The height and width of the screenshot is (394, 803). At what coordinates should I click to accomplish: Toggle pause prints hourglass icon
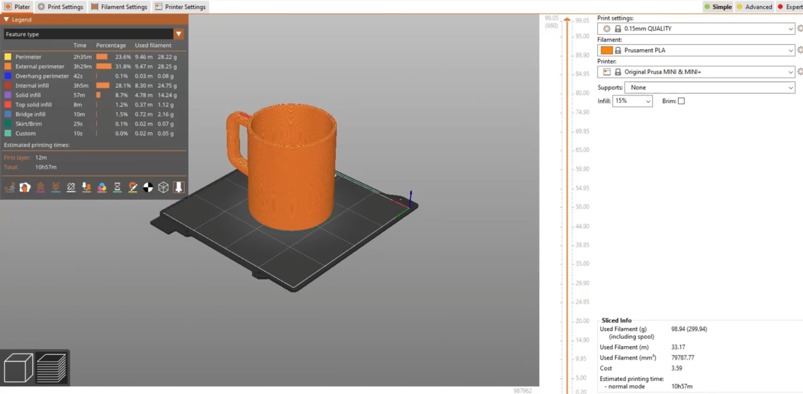click(117, 188)
